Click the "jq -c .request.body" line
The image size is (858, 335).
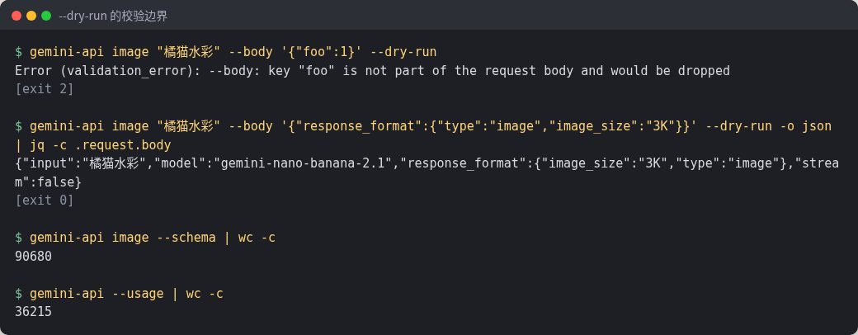[x=100, y=145]
